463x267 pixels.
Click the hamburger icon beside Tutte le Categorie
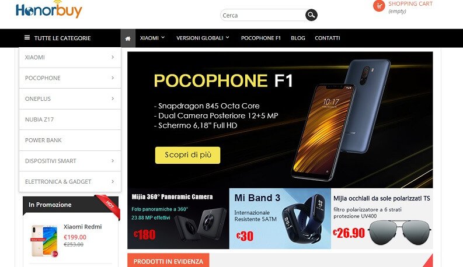click(x=27, y=38)
